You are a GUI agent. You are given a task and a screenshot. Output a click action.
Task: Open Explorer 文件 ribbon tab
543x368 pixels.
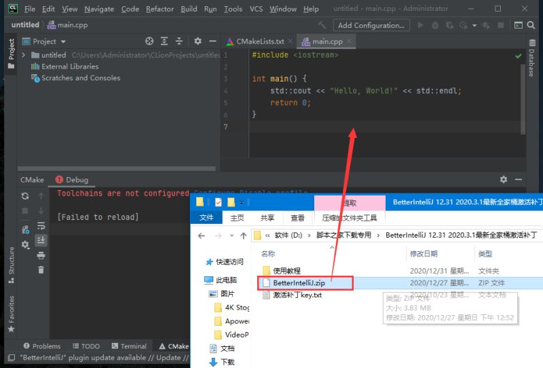click(x=206, y=217)
